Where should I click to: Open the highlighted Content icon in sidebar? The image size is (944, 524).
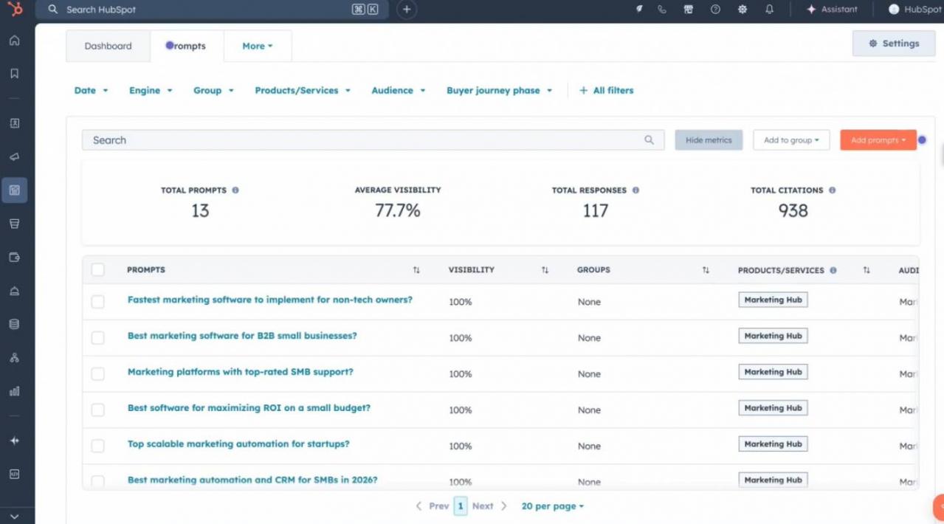[14, 190]
